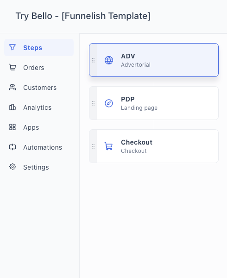Click the PDP step's drag handle dots
This screenshot has height=278, width=227.
tap(93, 103)
